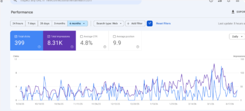
Task: Click the Add filter button
Action: (x=135, y=23)
